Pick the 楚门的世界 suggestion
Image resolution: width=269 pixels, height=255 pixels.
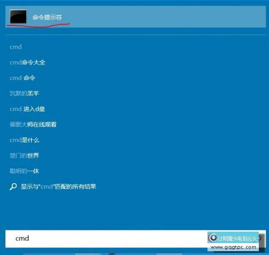point(24,156)
